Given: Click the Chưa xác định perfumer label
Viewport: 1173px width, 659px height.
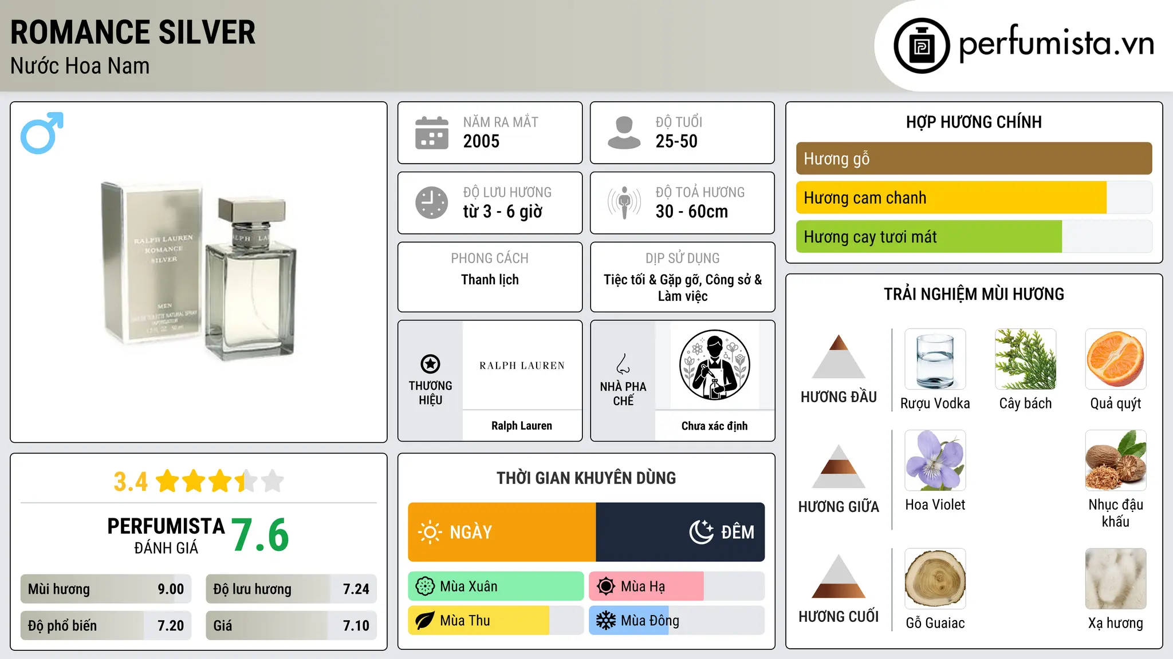Looking at the screenshot, I should click(714, 426).
